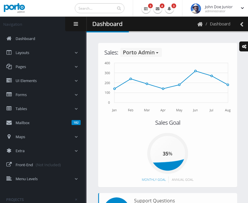The width and height of the screenshot is (248, 203).
Task: Click the Aug data point on chart
Action: click(x=228, y=85)
